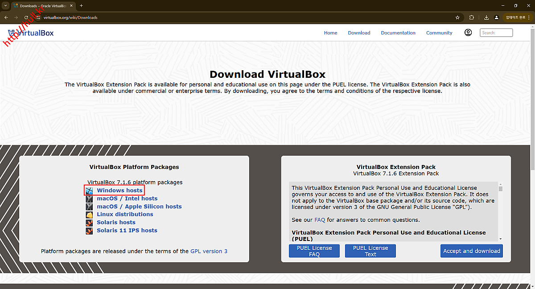Viewport: 535px width, 289px height.
Task: Click the site Search field
Action: pos(496,32)
